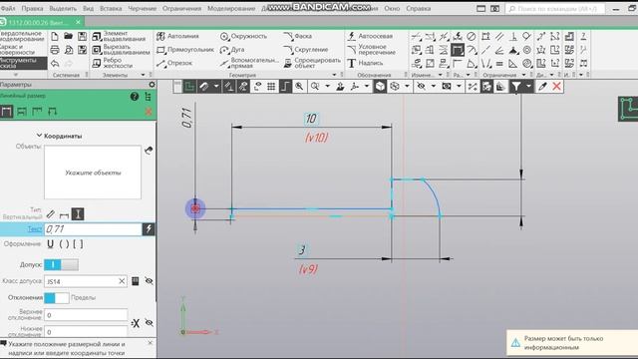Click Вырезать выдавливанием cut tool
Screen dimensions: 638x359
[x=121, y=50]
